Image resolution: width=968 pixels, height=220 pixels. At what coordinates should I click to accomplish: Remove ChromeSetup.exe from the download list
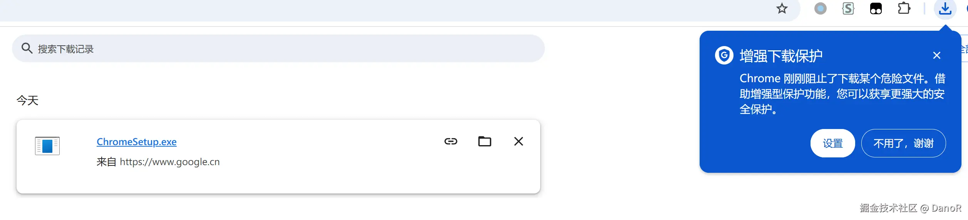[x=518, y=141]
